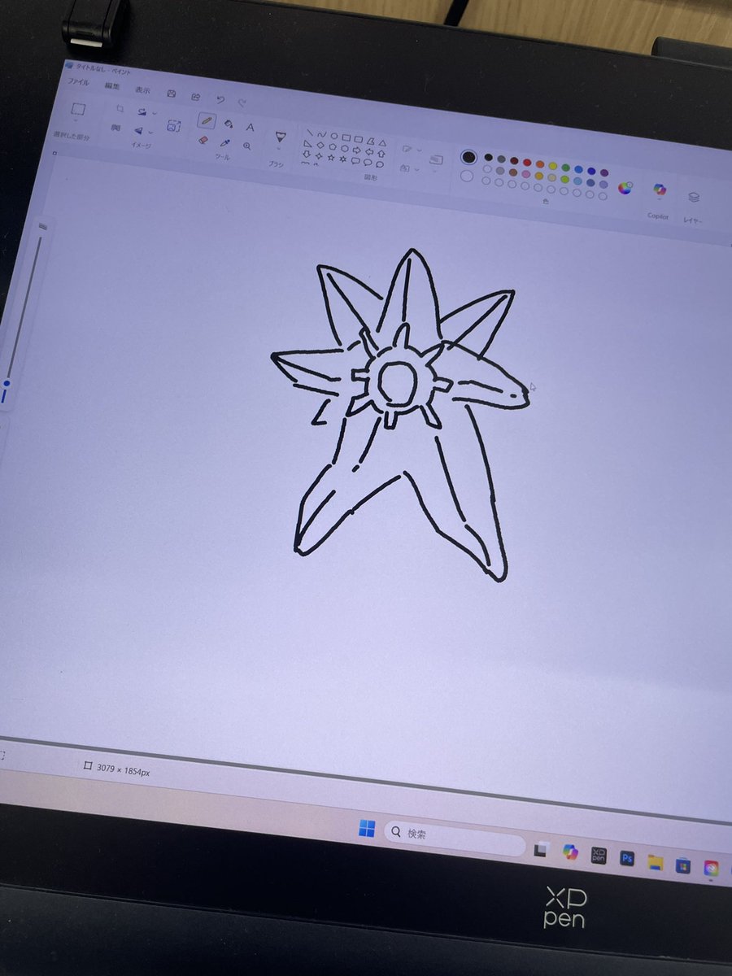Screen dimensions: 732x976
Task: Choose the purple palette swatch
Action: (x=604, y=172)
